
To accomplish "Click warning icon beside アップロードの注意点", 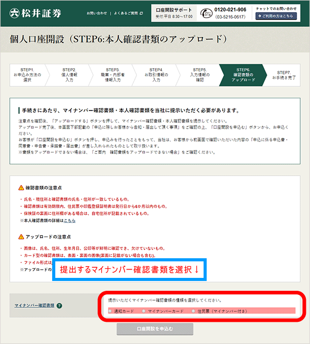I will tap(21, 237).
